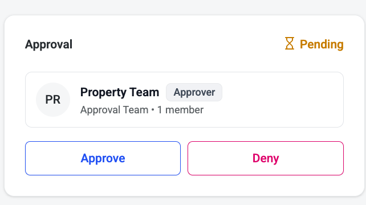The image size is (366, 205).
Task: Click the PR avatar circle
Action: point(53,100)
